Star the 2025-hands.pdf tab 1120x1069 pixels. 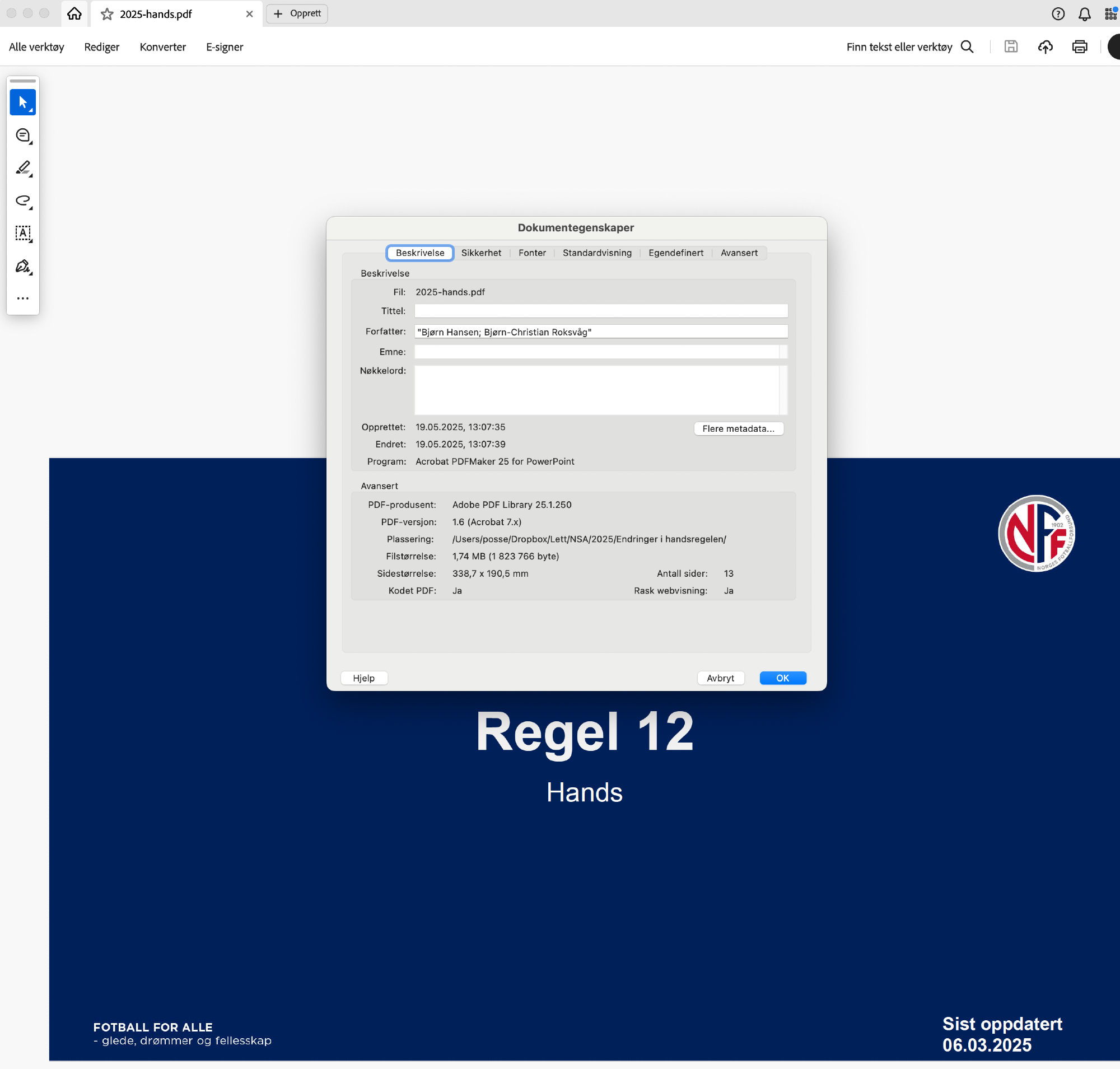[x=106, y=14]
